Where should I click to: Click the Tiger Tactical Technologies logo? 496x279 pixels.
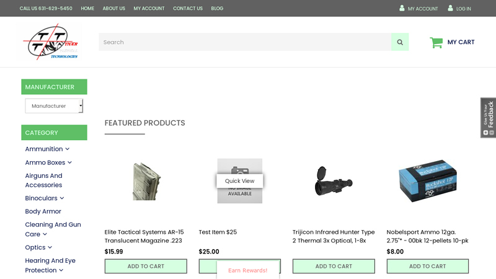50,42
